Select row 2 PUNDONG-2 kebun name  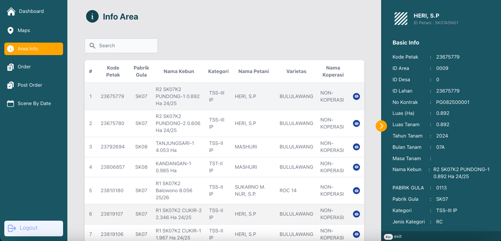[x=178, y=123]
